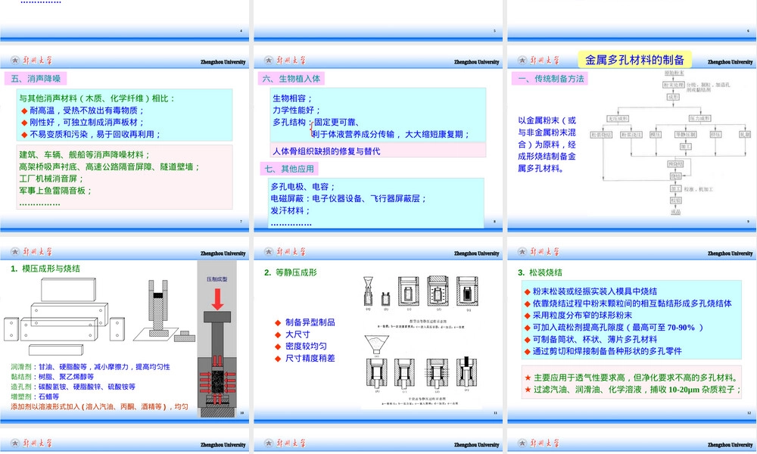Screen dimensions: 757x454
Task: Select the slide 8 thumbnail about 生物植入体
Action: click(x=378, y=139)
